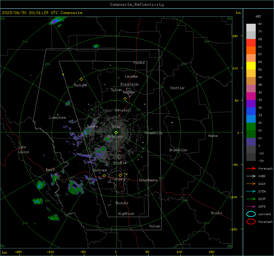
Task: Click the Lake Louise label
Action: coord(23,149)
